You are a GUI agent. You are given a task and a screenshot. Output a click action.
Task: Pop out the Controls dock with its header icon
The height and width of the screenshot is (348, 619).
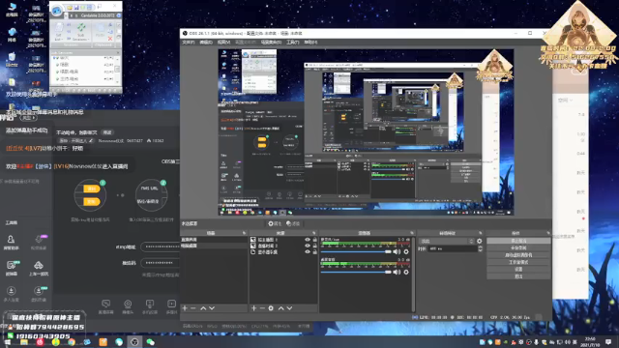click(x=548, y=233)
